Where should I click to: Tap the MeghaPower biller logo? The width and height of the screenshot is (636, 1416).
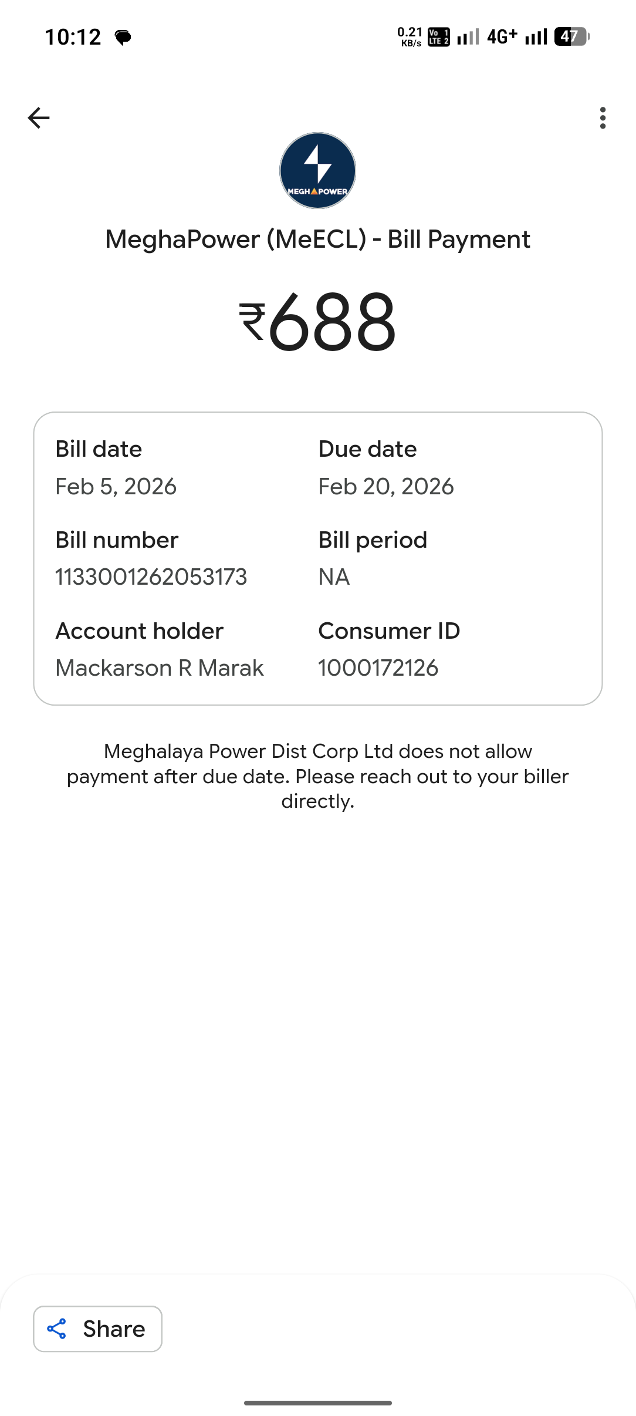point(317,170)
